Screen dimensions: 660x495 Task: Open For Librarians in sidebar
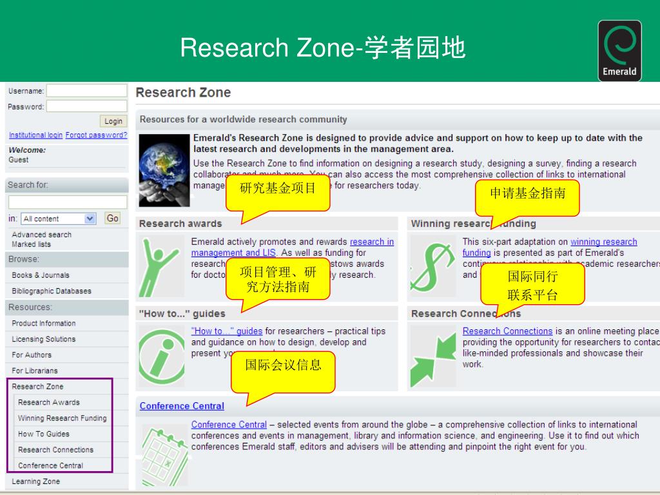[35, 371]
